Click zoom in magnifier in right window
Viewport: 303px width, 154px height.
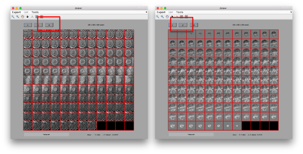tap(162, 17)
